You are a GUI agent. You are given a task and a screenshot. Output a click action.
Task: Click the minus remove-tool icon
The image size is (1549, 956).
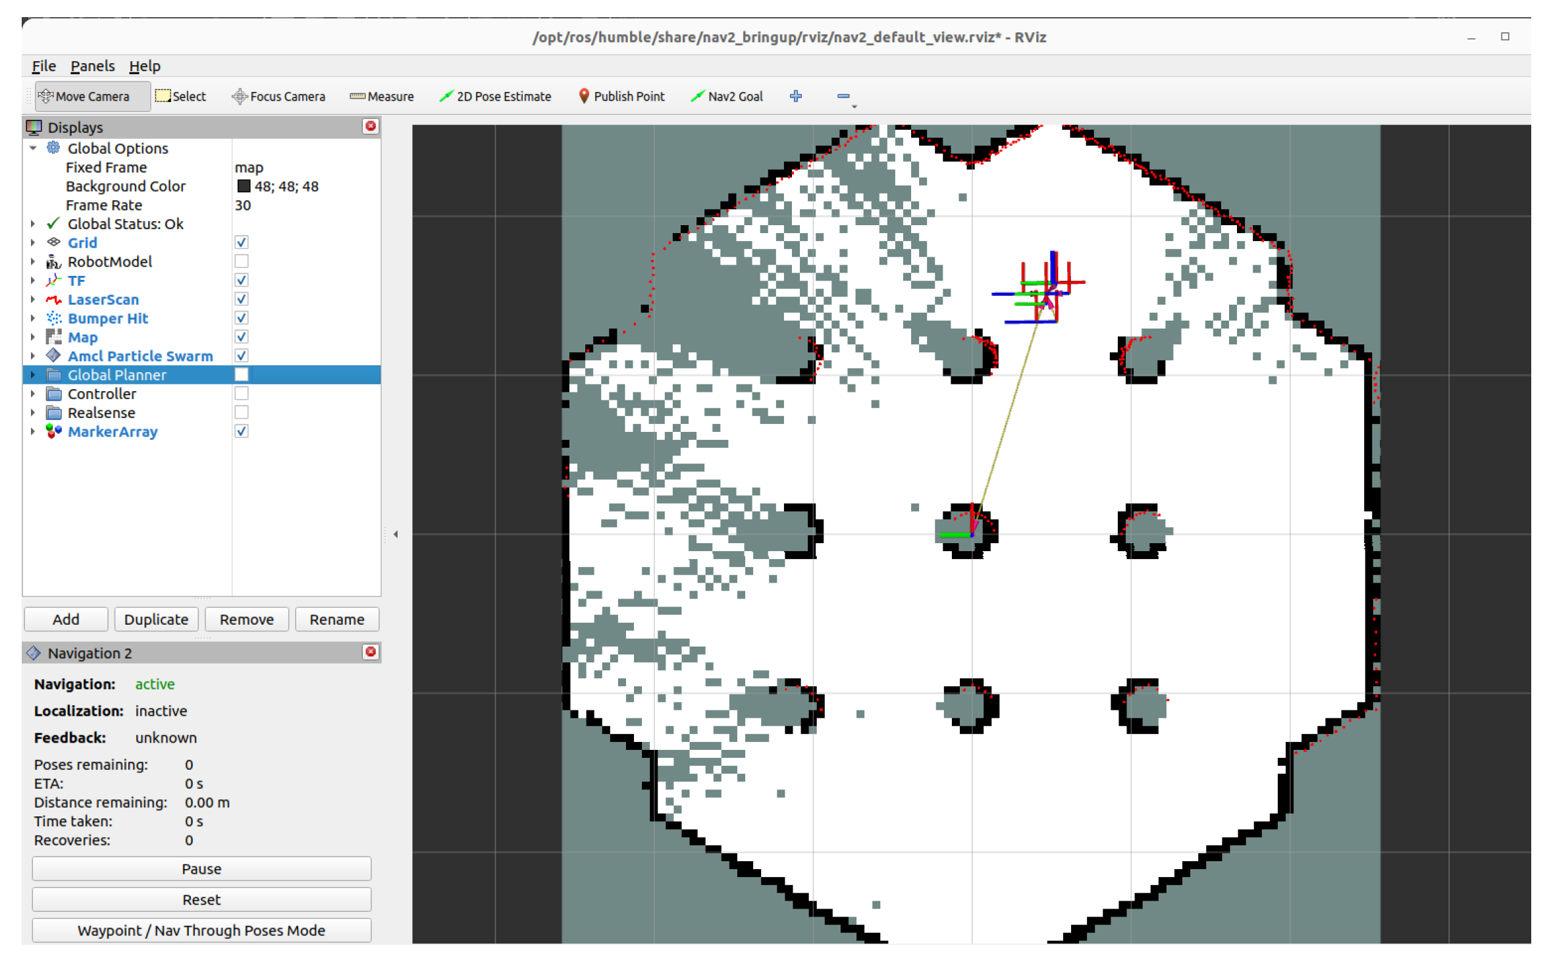843,96
